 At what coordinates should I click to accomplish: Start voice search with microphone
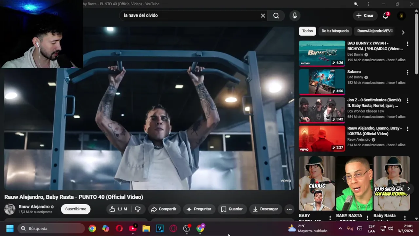pyautogui.click(x=295, y=15)
